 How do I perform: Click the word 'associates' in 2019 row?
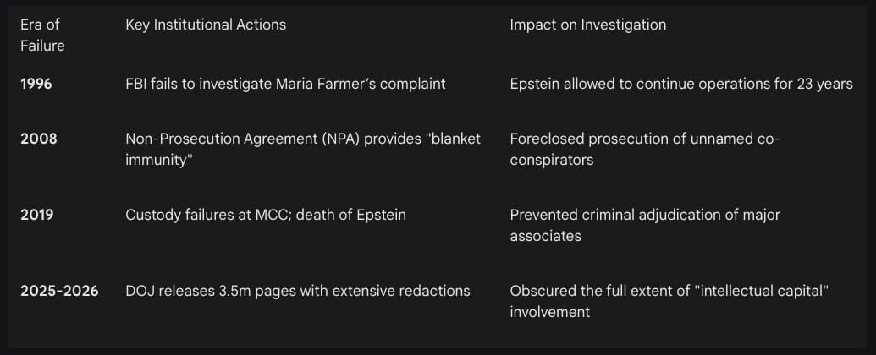pyautogui.click(x=545, y=236)
